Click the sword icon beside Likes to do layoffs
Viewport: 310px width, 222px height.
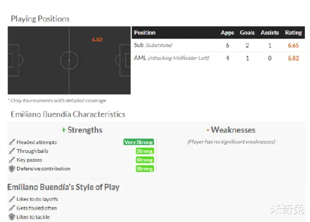click(12, 199)
